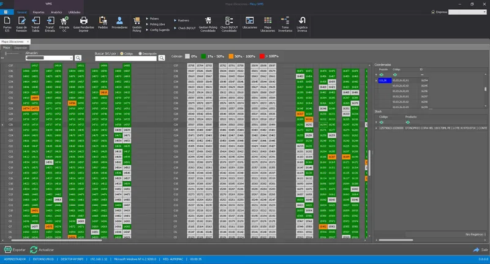490x264 pixels.
Task: Click filter icon under Stock Código column
Action: point(381,122)
